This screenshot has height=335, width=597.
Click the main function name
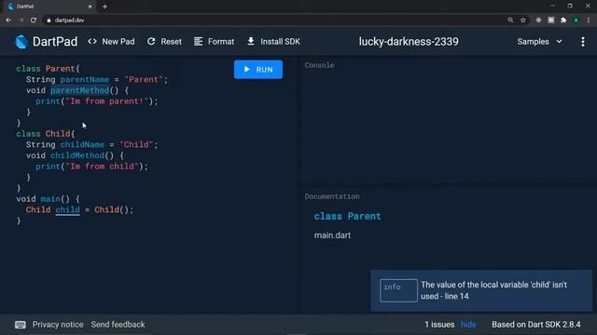pos(50,198)
